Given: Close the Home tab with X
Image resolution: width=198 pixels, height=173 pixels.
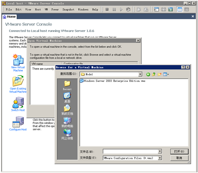Looking at the screenshot, I should (x=193, y=16).
